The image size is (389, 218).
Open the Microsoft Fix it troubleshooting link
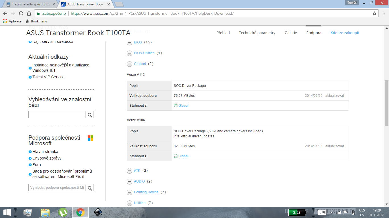62,174
